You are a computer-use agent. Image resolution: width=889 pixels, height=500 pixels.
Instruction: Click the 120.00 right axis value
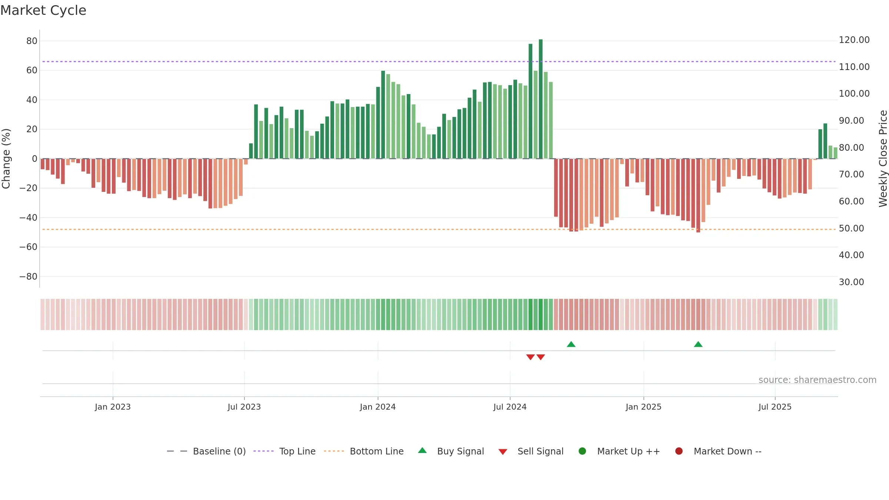pos(854,40)
